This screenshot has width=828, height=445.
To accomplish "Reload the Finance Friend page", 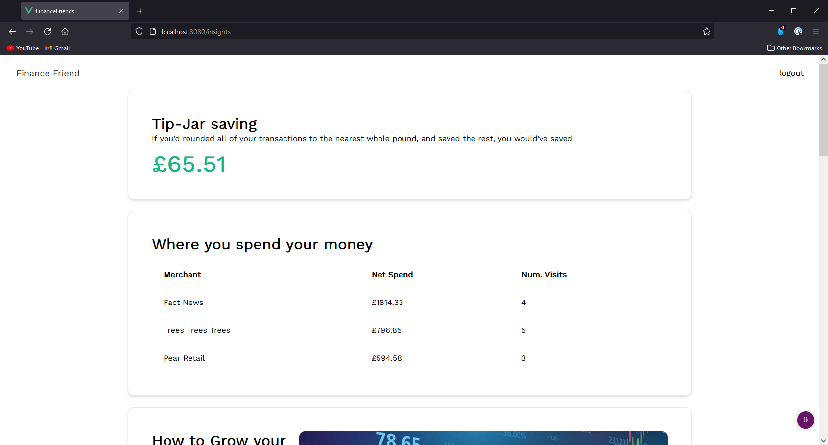I will (x=47, y=31).
